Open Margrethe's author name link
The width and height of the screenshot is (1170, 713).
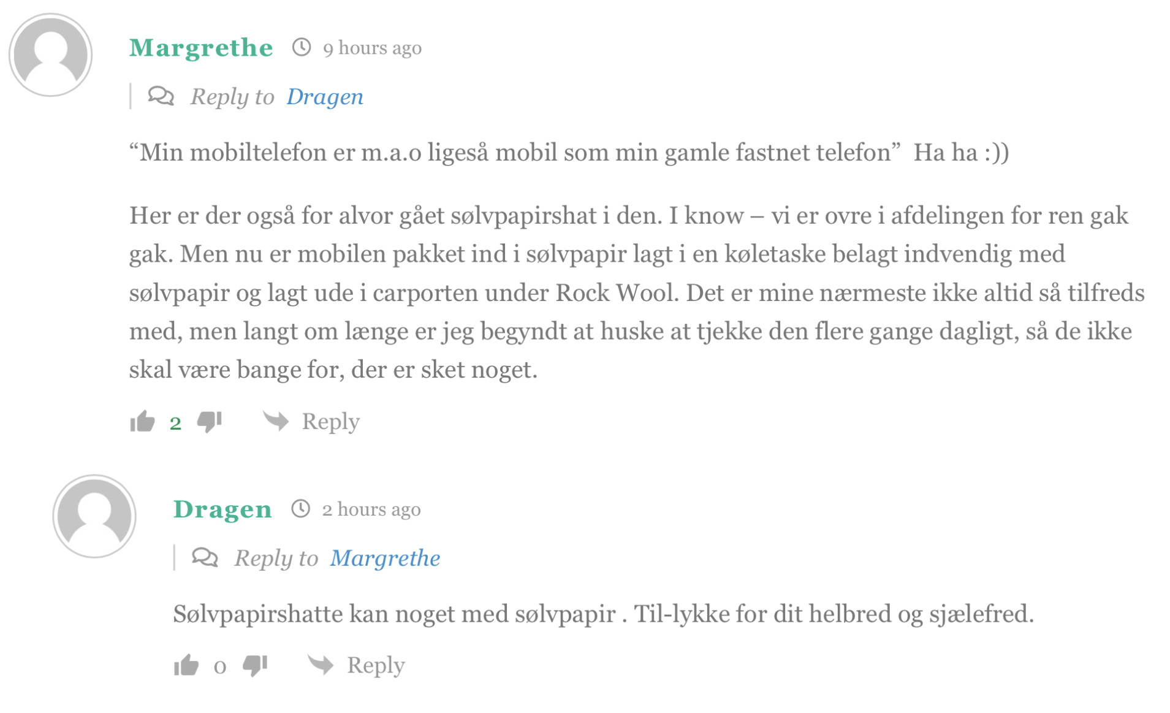click(201, 48)
